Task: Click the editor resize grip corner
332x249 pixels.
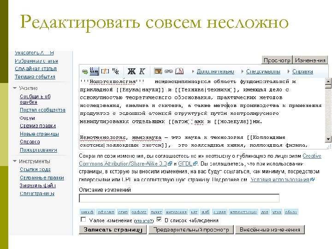Action: [x=329, y=147]
